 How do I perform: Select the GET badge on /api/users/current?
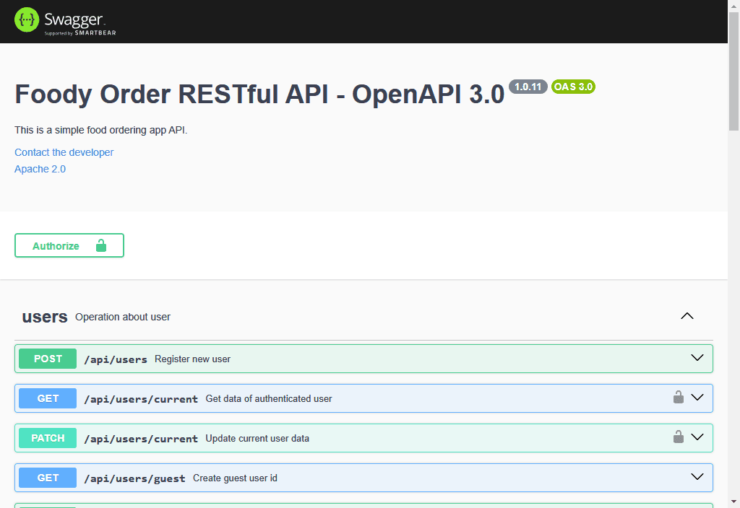coord(47,398)
